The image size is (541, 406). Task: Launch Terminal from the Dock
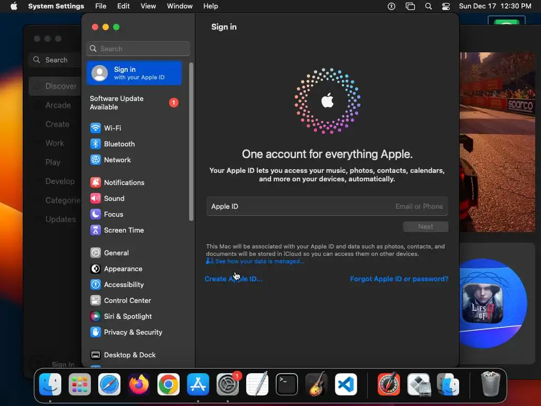click(287, 384)
